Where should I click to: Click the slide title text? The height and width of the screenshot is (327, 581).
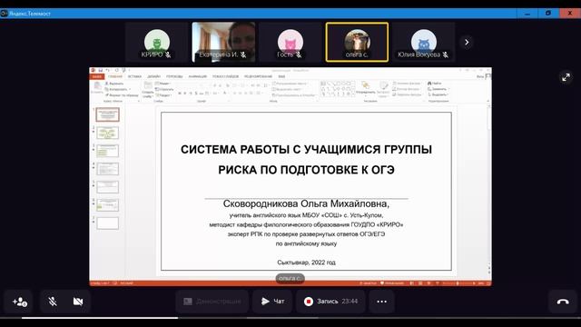click(306, 160)
